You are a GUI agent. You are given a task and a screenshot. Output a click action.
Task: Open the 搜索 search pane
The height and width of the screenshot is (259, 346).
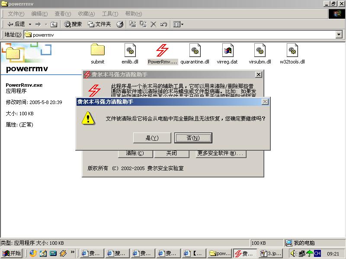(73, 24)
